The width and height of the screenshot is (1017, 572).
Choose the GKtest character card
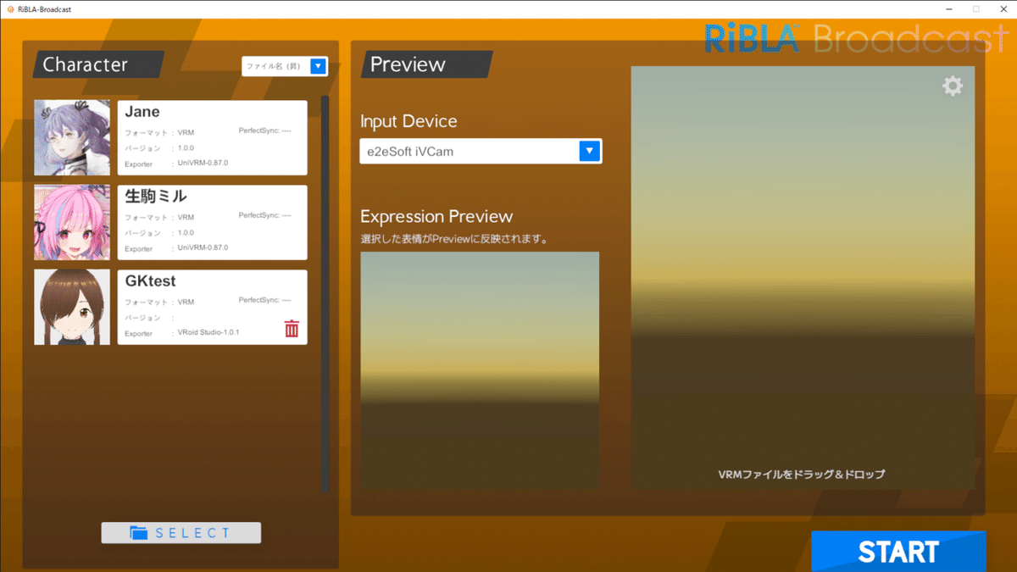(212, 307)
